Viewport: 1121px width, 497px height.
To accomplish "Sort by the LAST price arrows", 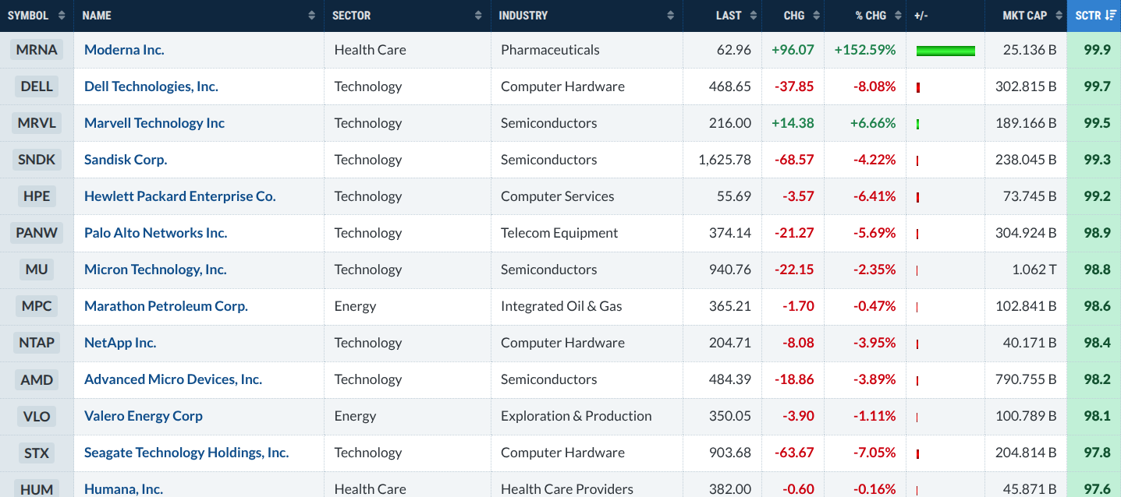I will [754, 16].
